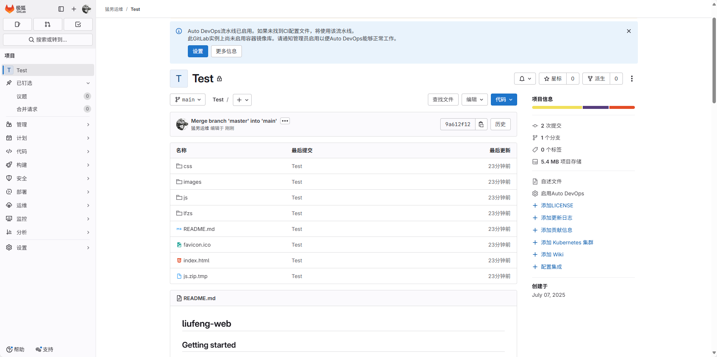717x357 pixels.
Task: Click the 搜索或转到 search field
Action: click(48, 39)
